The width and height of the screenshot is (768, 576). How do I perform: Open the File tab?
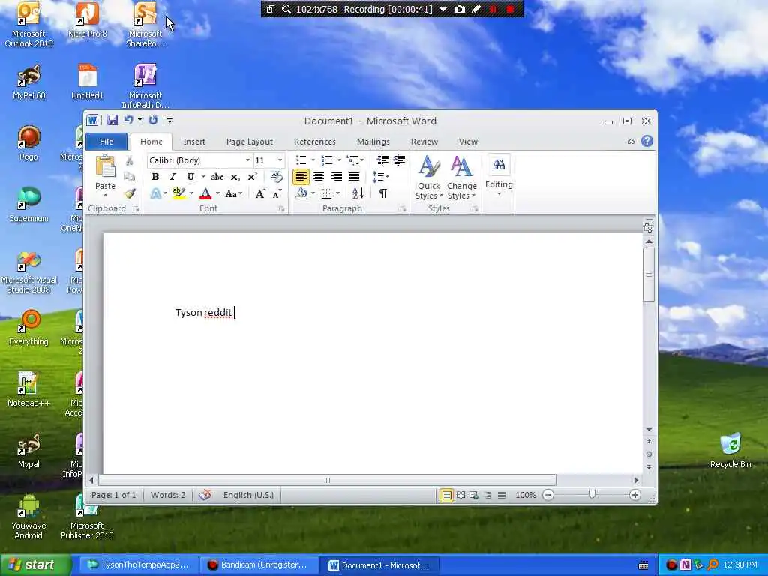[x=106, y=142]
